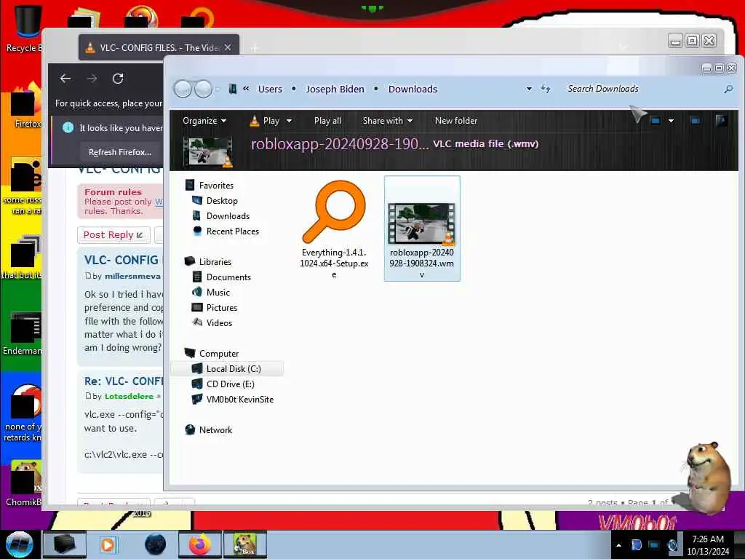745x559 pixels.
Task: Open Desktop under Favorites
Action: 222,201
